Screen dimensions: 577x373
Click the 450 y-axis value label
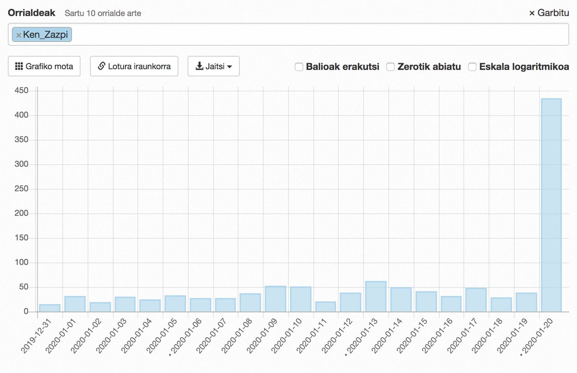22,90
